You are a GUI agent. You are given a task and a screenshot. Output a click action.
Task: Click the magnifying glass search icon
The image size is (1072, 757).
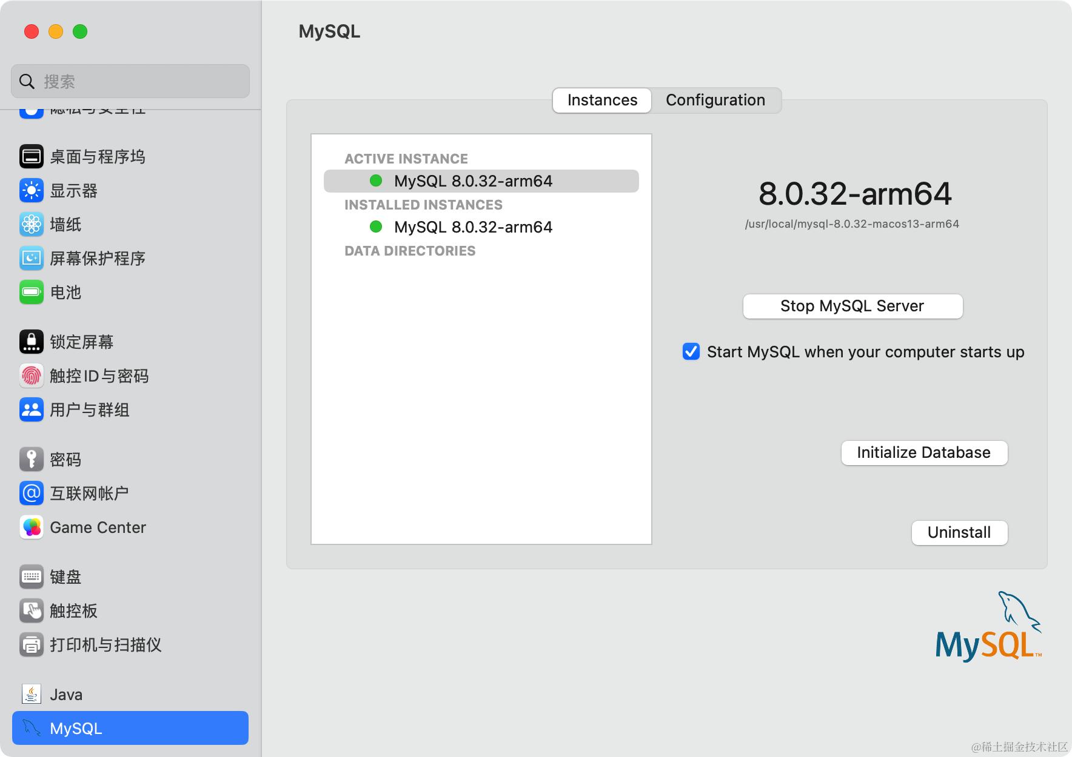(27, 82)
